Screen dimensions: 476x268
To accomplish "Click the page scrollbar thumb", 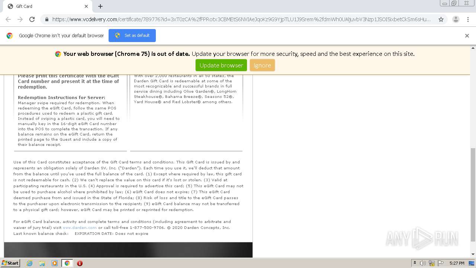I will coord(473,194).
